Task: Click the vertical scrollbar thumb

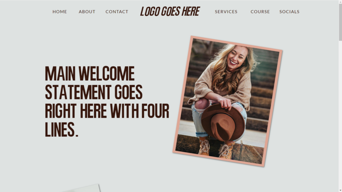Action: pyautogui.click(x=340, y=22)
